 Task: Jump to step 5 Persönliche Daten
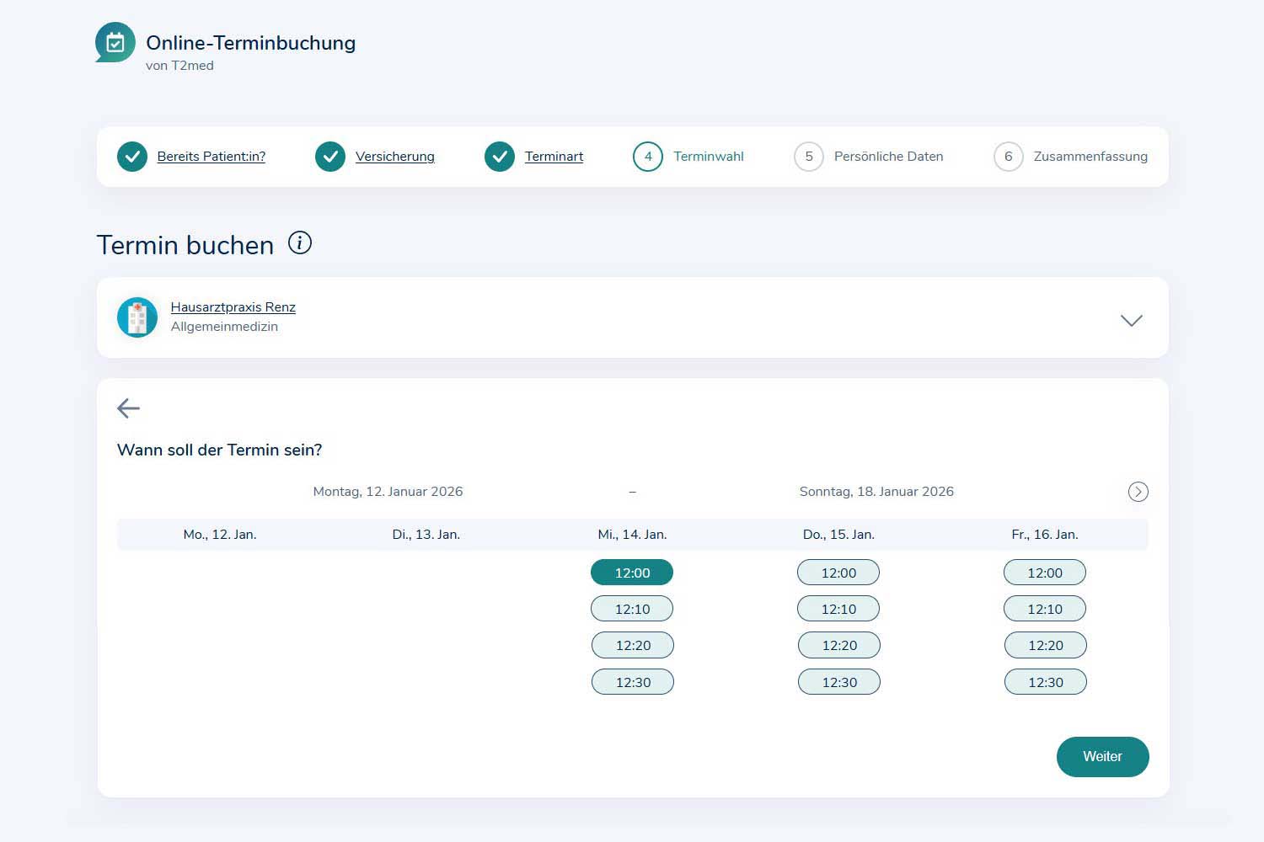(809, 157)
